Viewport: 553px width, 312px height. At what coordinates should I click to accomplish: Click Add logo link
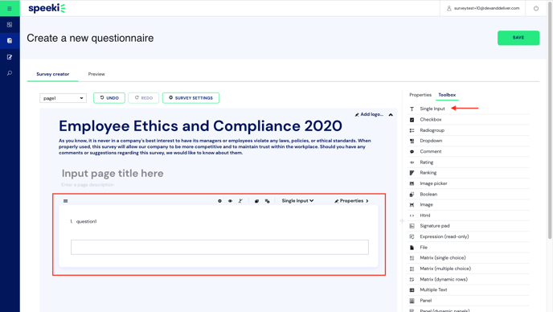(369, 114)
